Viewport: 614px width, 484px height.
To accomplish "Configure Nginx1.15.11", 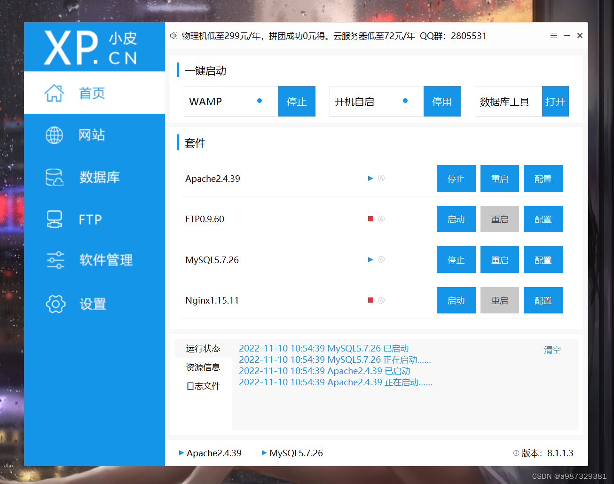I will point(543,300).
